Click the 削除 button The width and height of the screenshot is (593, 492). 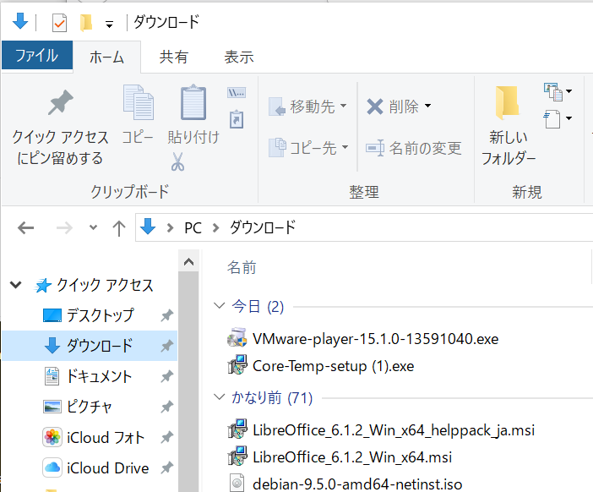(x=393, y=107)
